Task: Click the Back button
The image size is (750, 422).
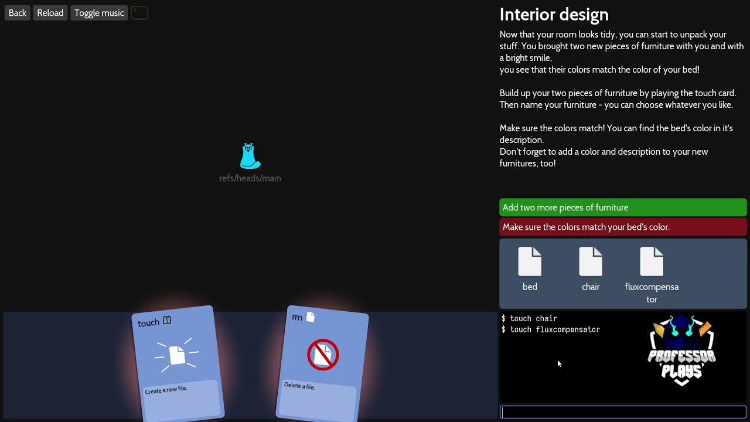Action: pyautogui.click(x=18, y=13)
